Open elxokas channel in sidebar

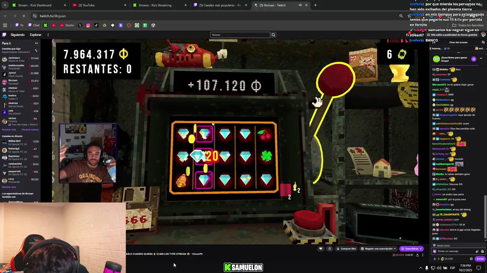pos(20,89)
